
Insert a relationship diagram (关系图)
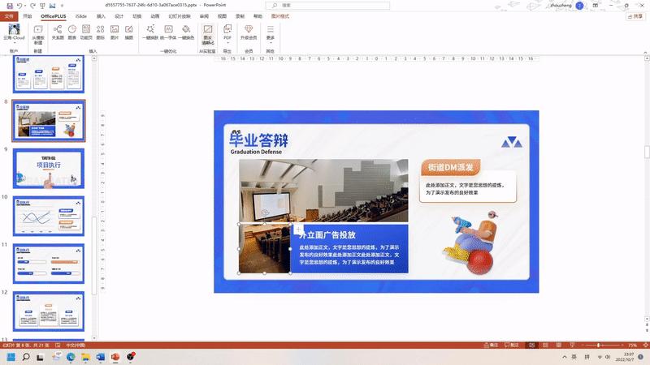(x=58, y=32)
